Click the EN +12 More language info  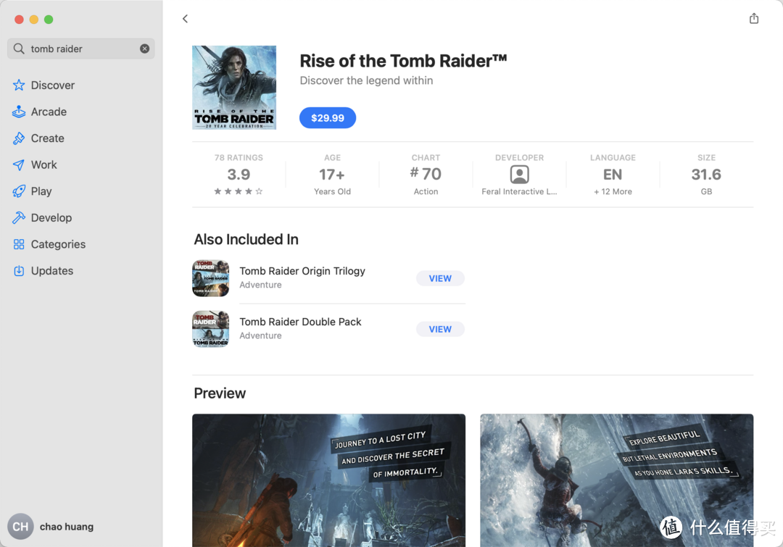pos(613,174)
